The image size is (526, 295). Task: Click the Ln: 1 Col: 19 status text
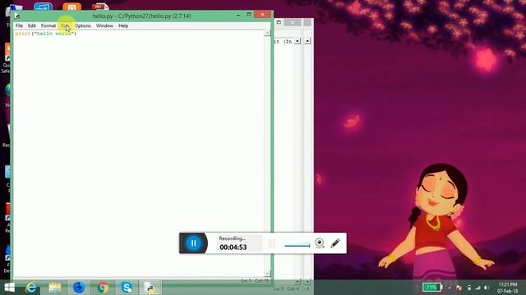255,280
